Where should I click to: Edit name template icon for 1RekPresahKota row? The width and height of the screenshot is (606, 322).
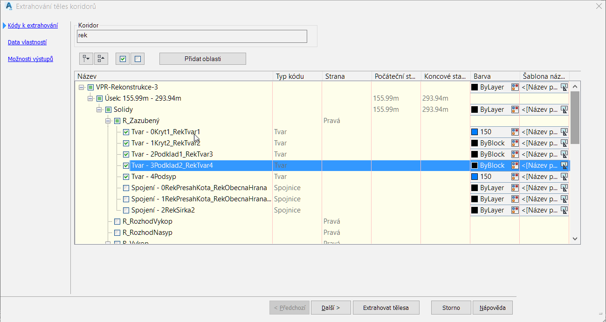(x=564, y=199)
